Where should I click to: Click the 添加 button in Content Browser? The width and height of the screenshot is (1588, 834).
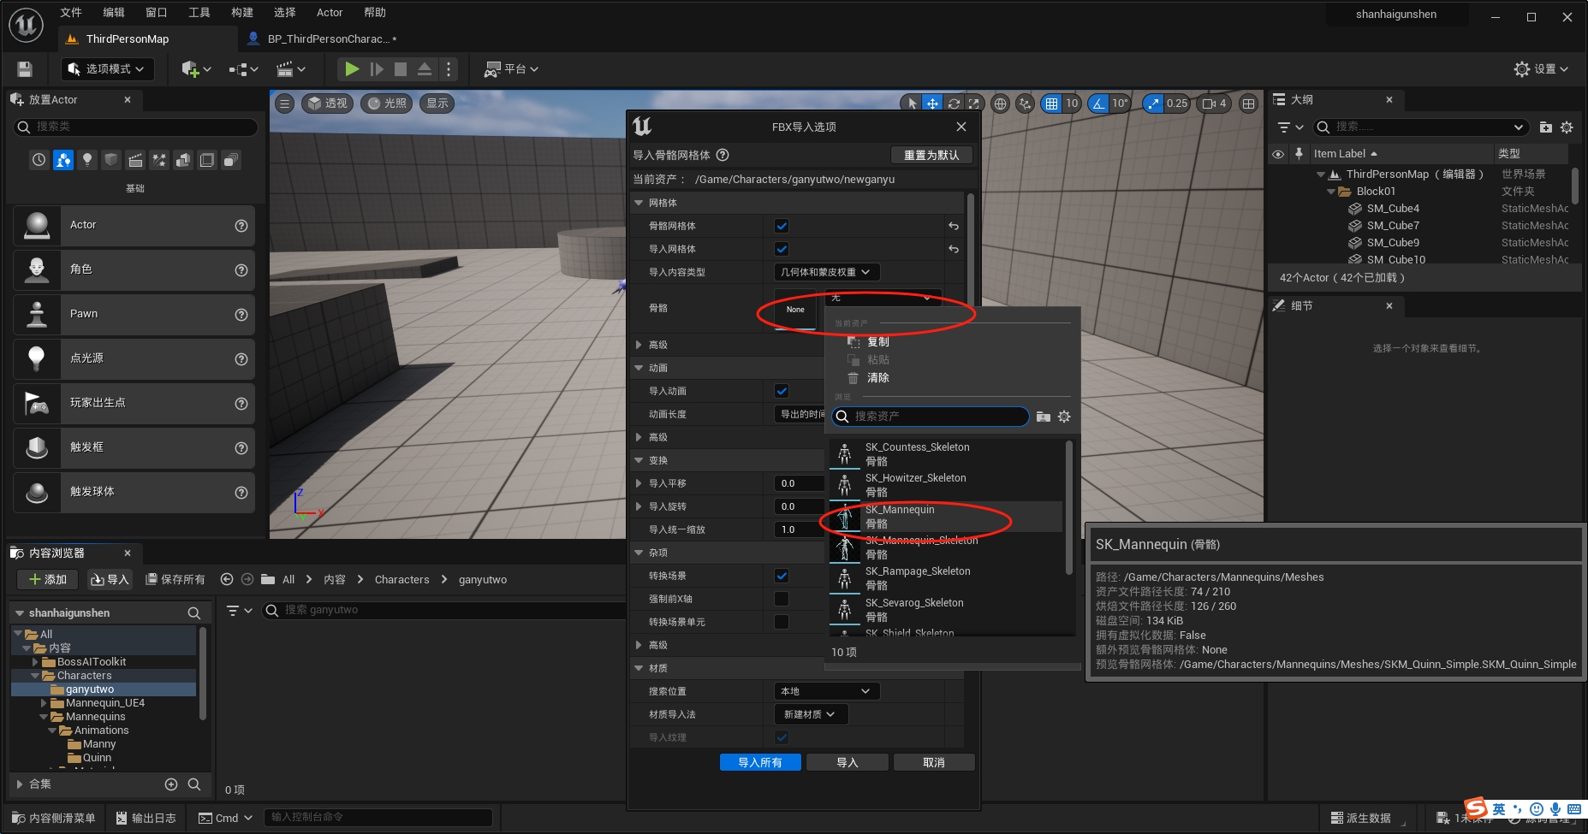(x=48, y=579)
